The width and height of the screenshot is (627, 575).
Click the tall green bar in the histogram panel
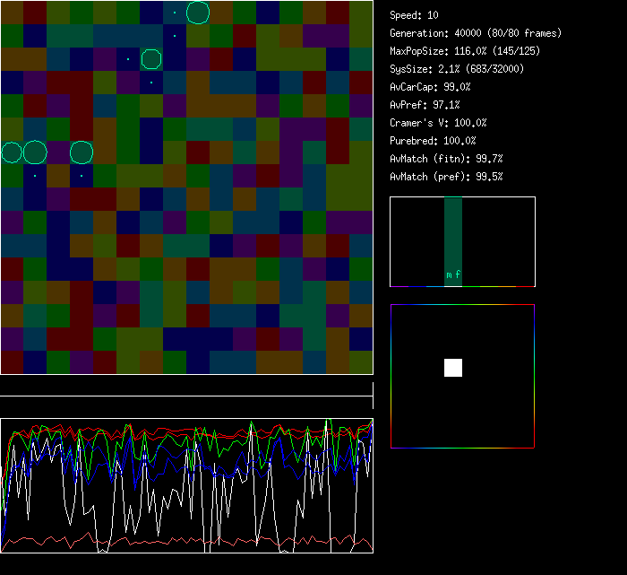(453, 233)
